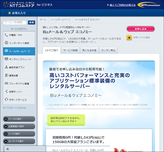Select the 業務支援アプリ category

(x=19, y=67)
